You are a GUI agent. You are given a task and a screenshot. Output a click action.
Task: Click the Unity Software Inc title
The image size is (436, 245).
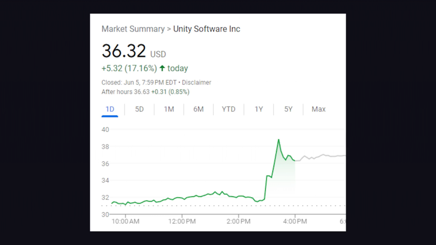pos(207,29)
